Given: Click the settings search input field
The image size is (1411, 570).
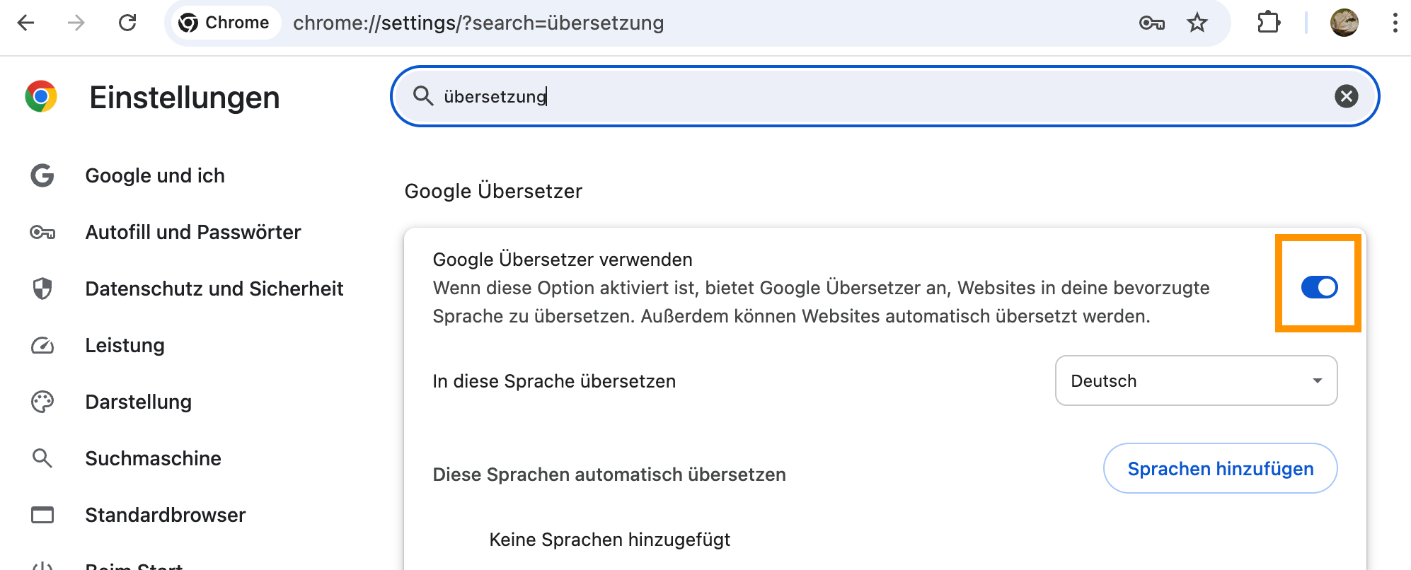Looking at the screenshot, I should (849, 96).
